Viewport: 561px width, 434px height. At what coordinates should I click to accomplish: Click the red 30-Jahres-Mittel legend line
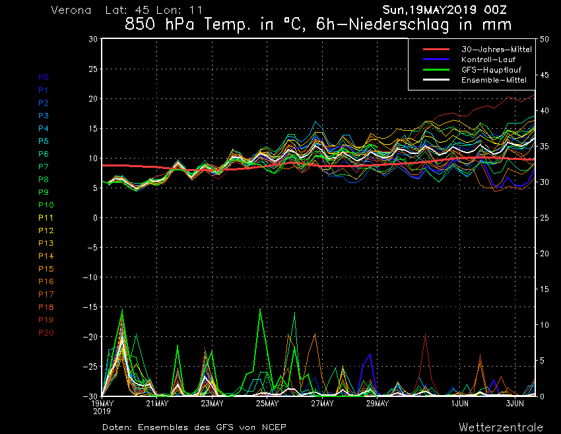click(x=436, y=50)
